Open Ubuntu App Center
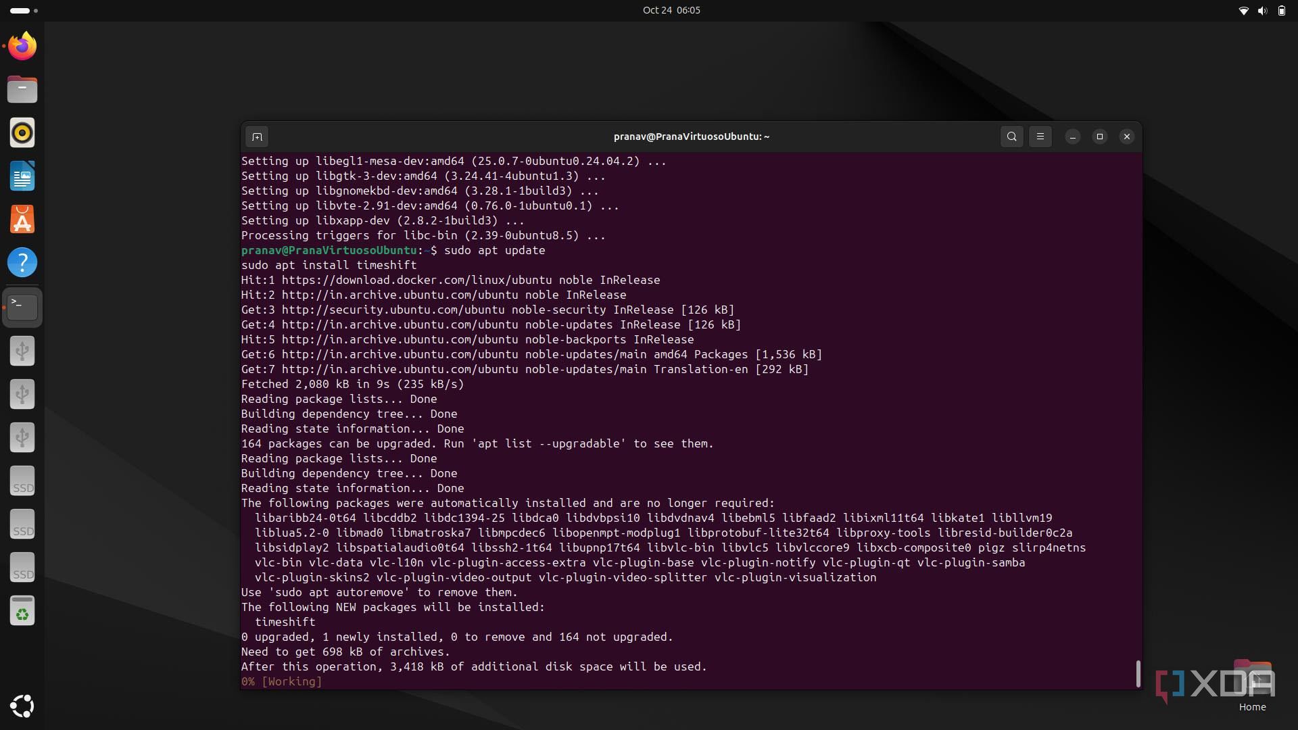This screenshot has height=730, width=1298. [22, 219]
